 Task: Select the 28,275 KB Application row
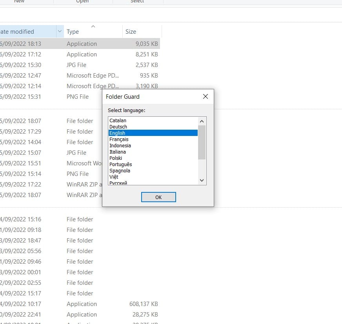click(80, 315)
